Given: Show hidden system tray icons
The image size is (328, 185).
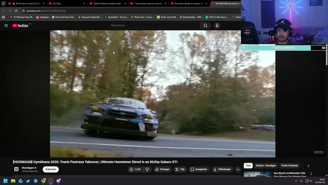Looking at the screenshot, I should 296,181.
